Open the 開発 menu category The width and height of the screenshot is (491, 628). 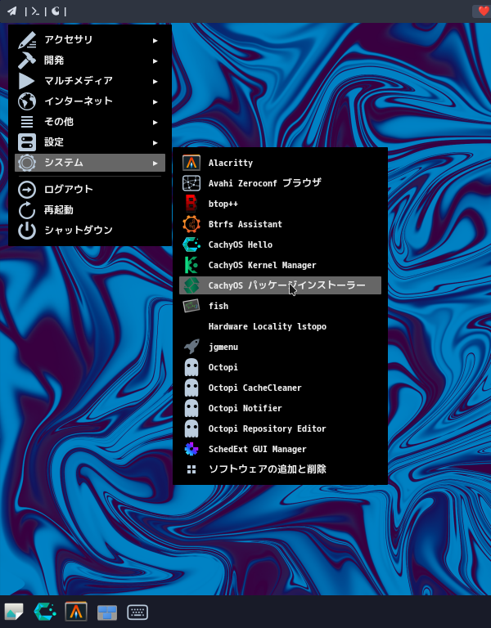[90, 61]
